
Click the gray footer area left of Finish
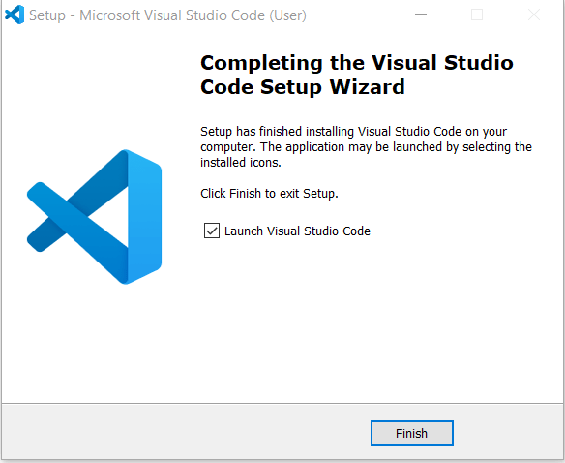pyautogui.click(x=186, y=432)
